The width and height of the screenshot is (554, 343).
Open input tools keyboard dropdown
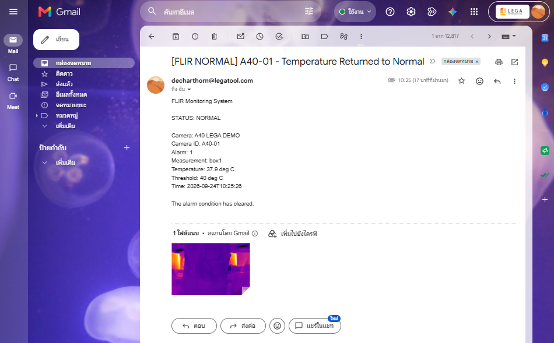509,36
